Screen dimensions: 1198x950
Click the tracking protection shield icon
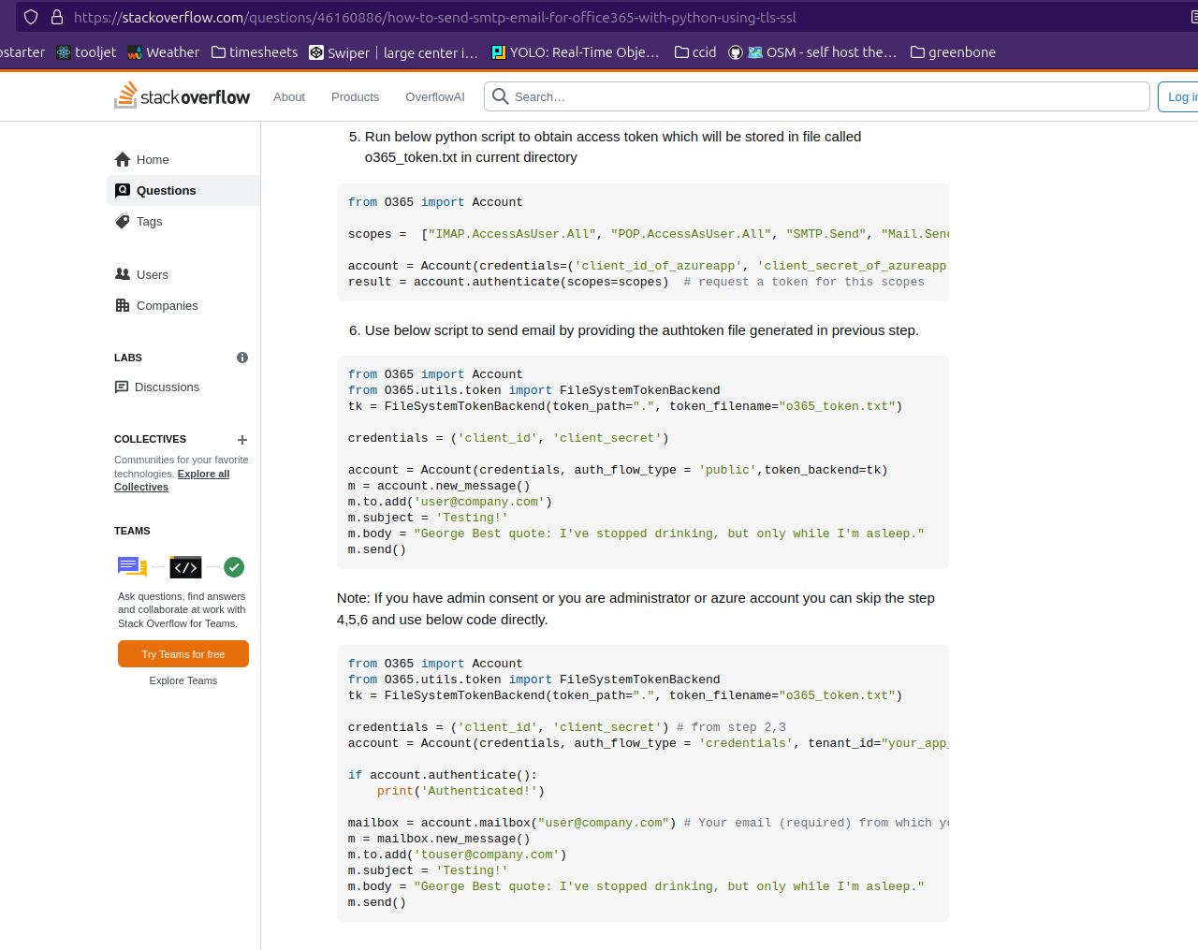(31, 17)
